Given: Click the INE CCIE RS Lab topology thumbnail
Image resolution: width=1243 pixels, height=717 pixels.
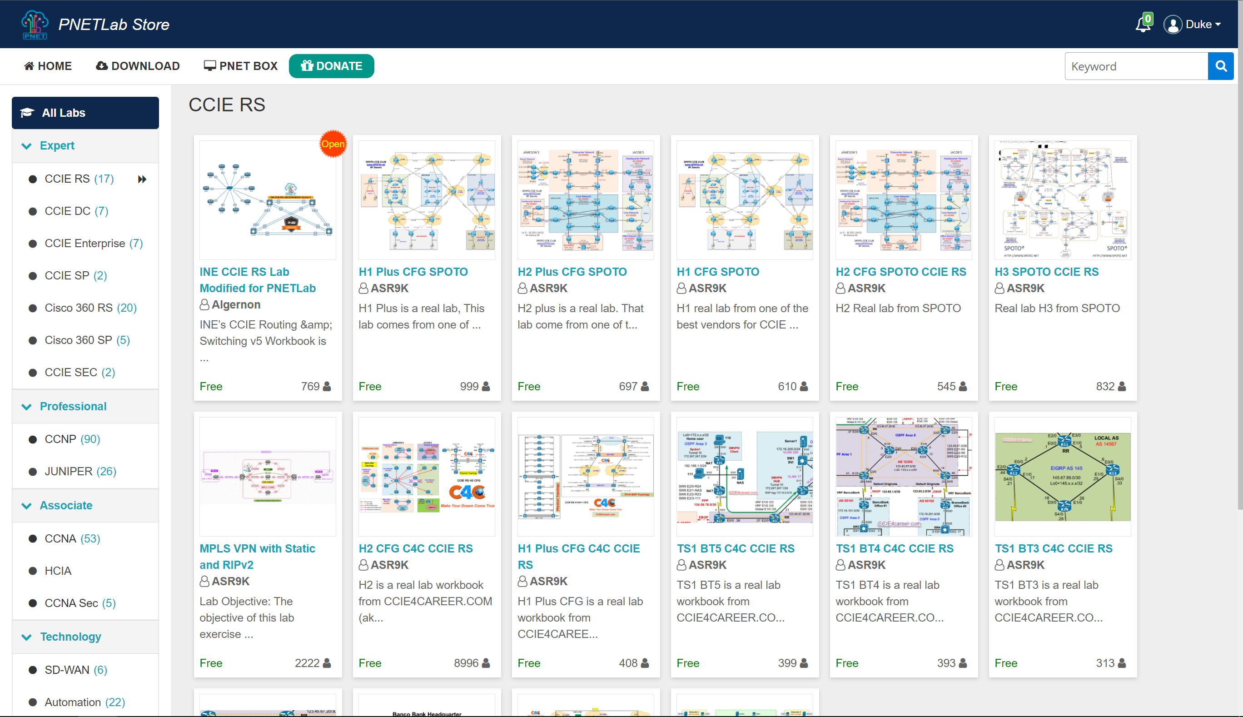Looking at the screenshot, I should (x=268, y=200).
